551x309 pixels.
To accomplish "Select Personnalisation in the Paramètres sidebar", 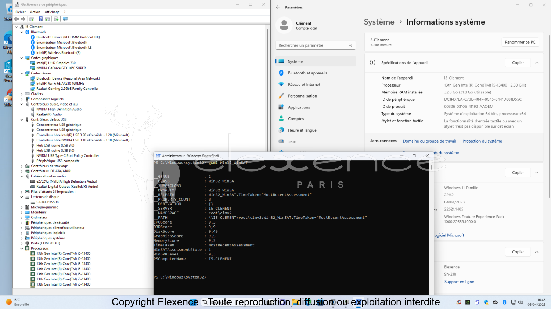I will [316, 96].
